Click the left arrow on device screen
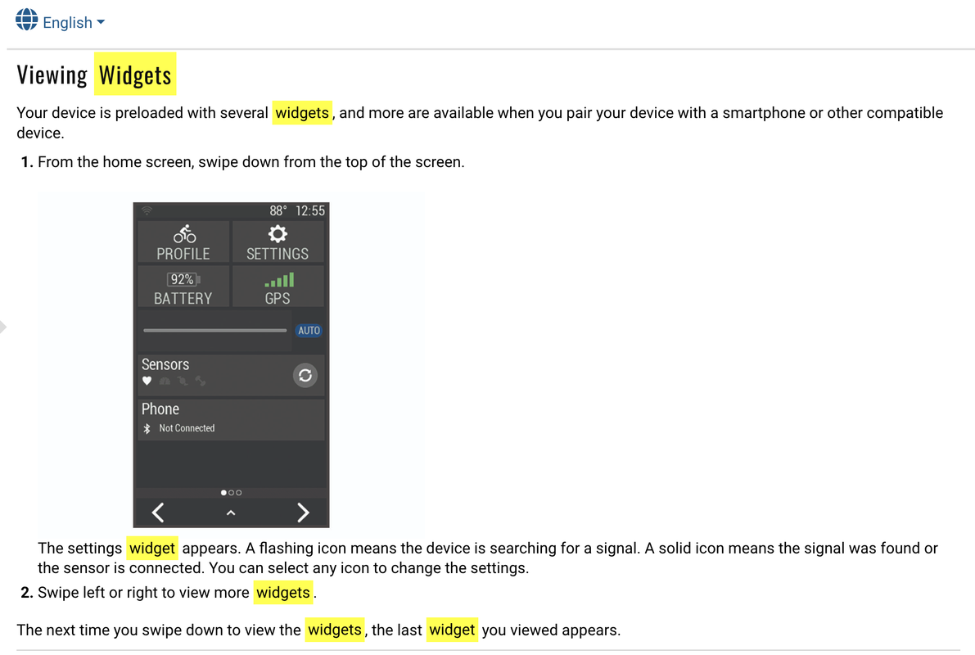This screenshot has height=655, width=975. (159, 512)
